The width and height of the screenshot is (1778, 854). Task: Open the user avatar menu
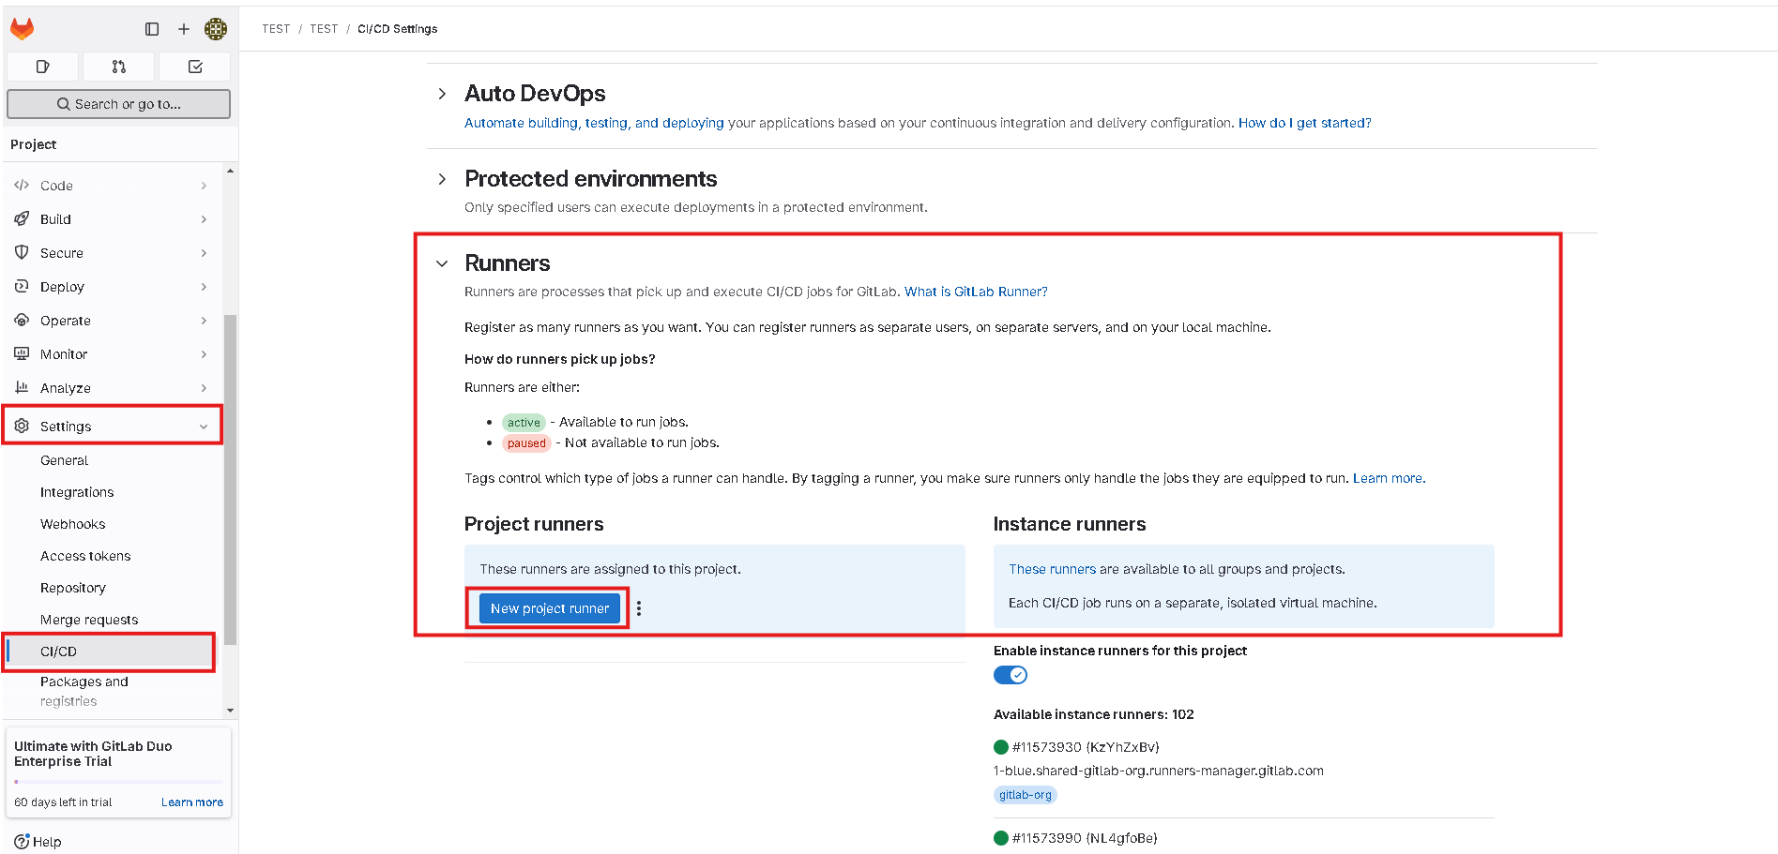[x=216, y=29]
